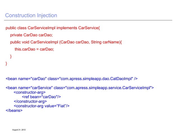Click the private CarDao carDao field line
The width and height of the screenshot is (179, 134).
point(31,35)
